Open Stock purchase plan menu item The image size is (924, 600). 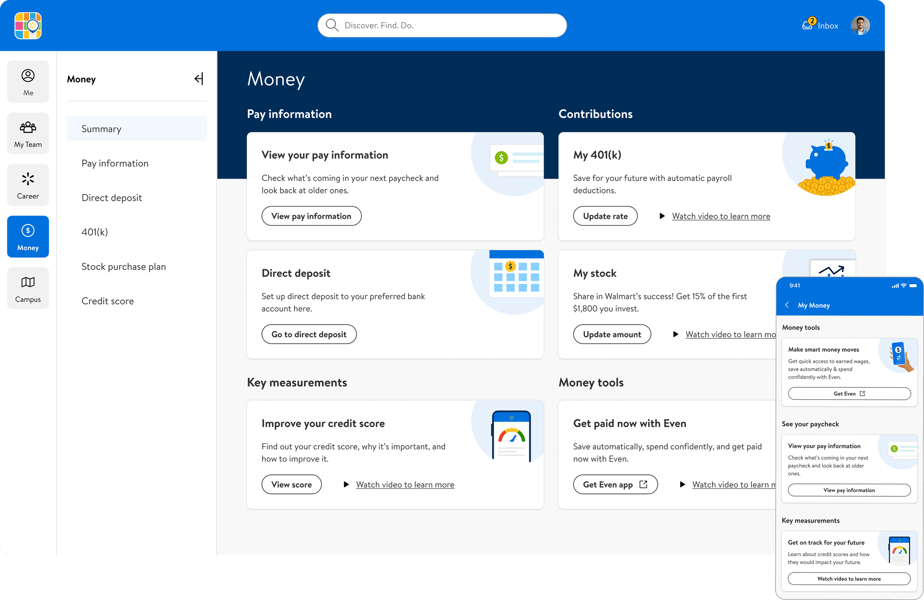point(123,267)
